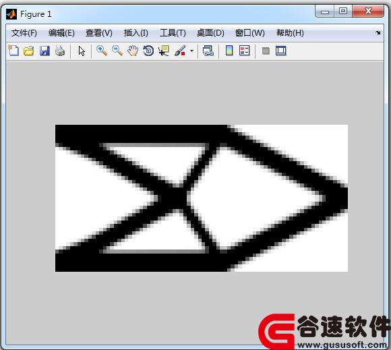Enable the Rotate 3D tool
The height and width of the screenshot is (350, 391).
(x=148, y=51)
